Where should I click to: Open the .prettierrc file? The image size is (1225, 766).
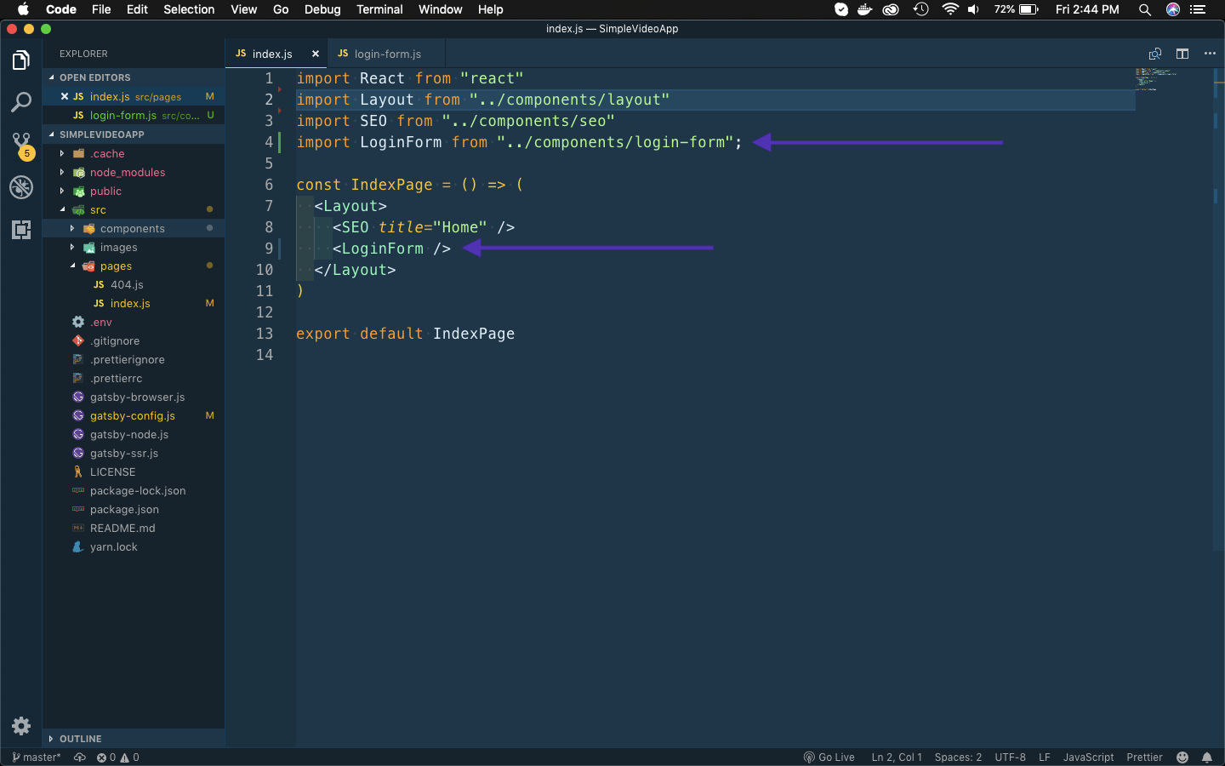point(134,379)
